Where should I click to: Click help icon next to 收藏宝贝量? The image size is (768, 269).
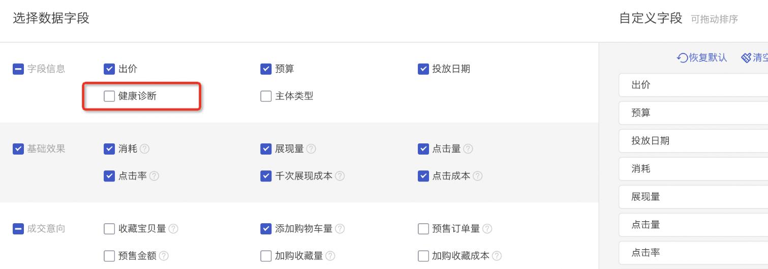tap(173, 229)
